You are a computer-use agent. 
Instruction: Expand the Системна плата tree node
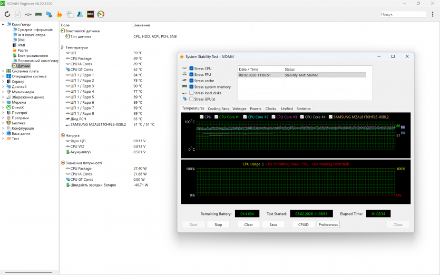[x=3, y=71]
